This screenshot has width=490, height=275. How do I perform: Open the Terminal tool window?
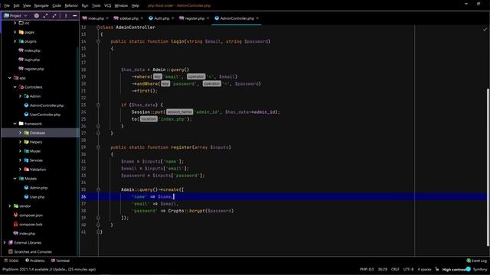click(60, 260)
